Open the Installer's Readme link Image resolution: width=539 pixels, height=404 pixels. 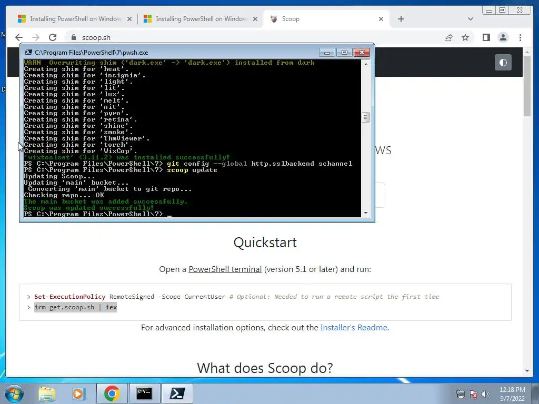coord(354,327)
